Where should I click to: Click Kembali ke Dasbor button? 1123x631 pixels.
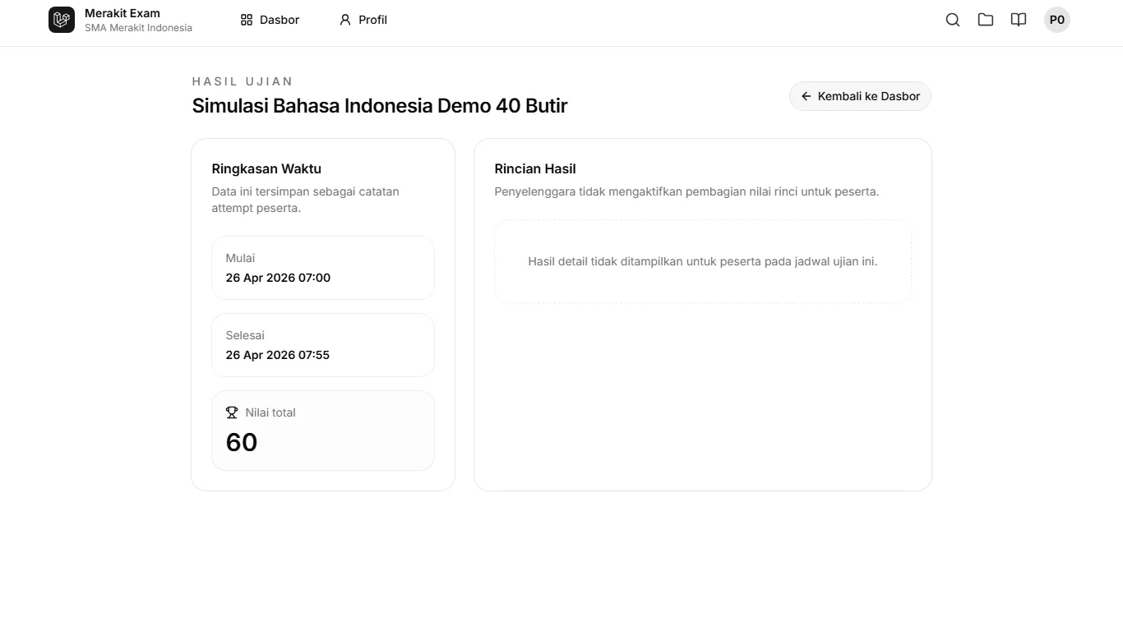tap(860, 96)
